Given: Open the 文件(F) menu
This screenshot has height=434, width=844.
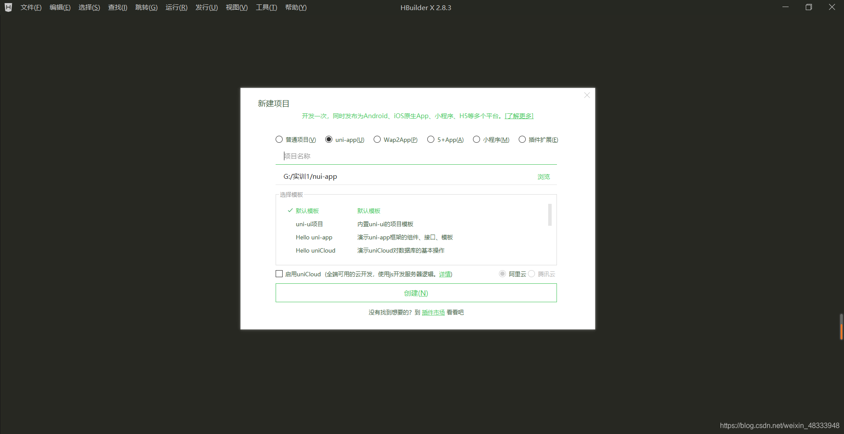Looking at the screenshot, I should [x=31, y=7].
